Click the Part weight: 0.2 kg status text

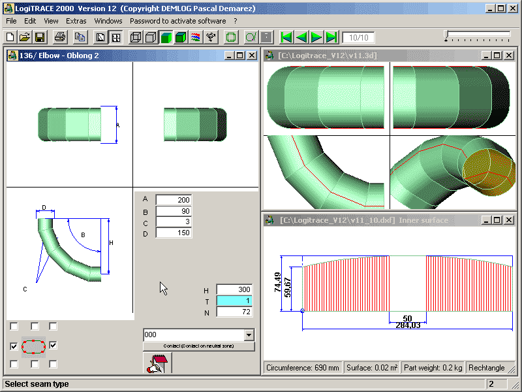click(433, 368)
